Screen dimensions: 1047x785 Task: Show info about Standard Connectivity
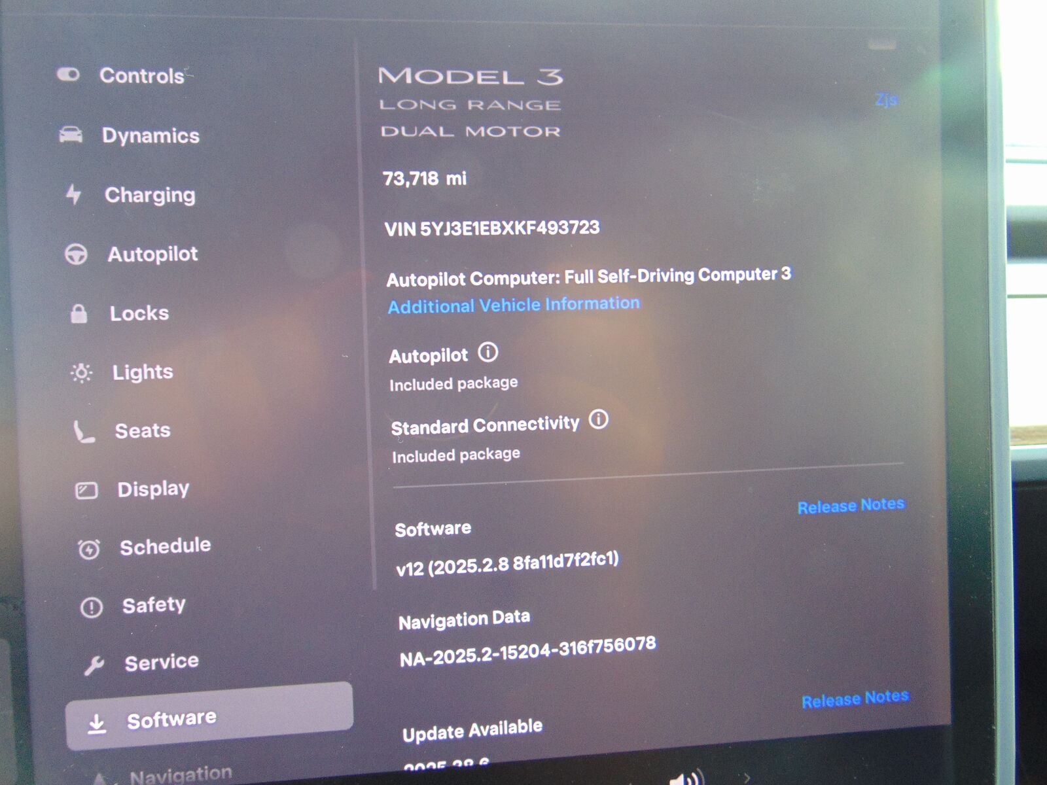tap(598, 419)
